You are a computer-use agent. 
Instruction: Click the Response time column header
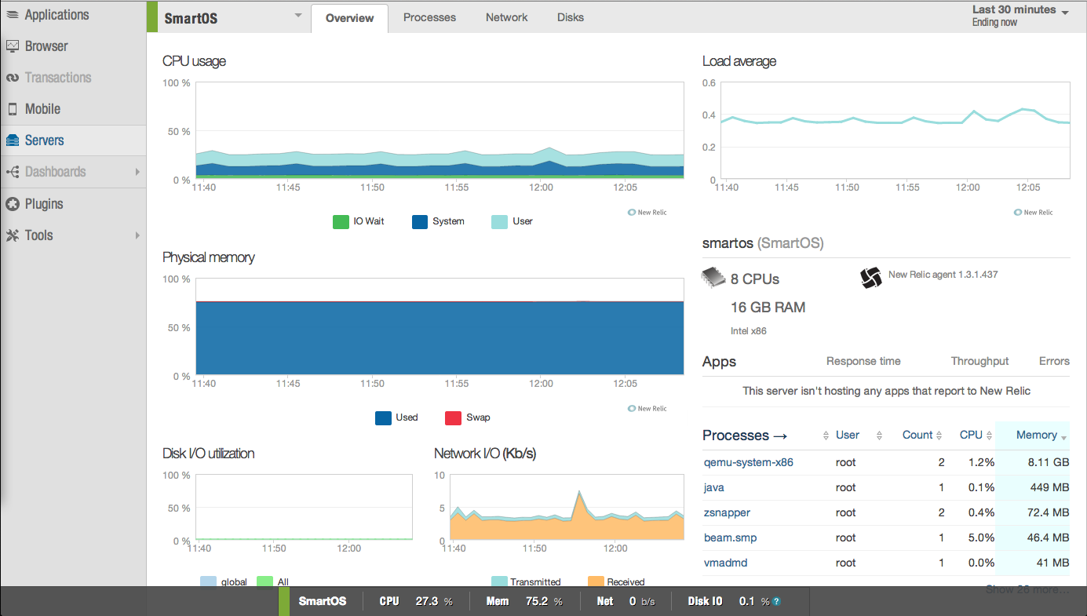[863, 361]
